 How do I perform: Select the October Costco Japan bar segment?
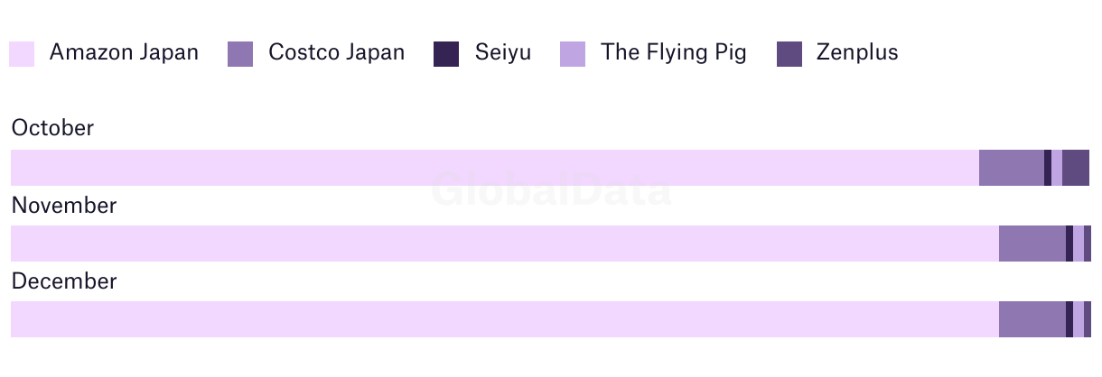(1012, 168)
